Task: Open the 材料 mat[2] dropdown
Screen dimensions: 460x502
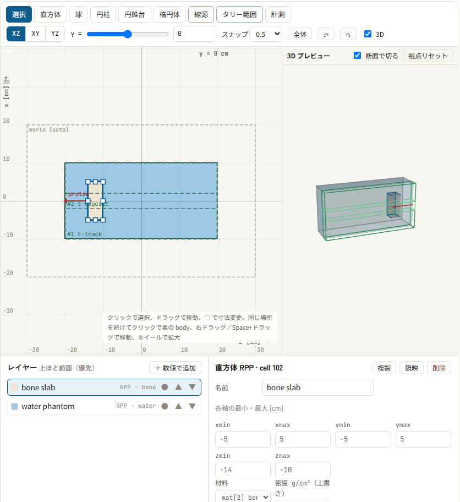Action: click(242, 497)
